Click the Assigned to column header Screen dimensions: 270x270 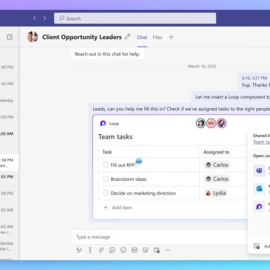217,152
